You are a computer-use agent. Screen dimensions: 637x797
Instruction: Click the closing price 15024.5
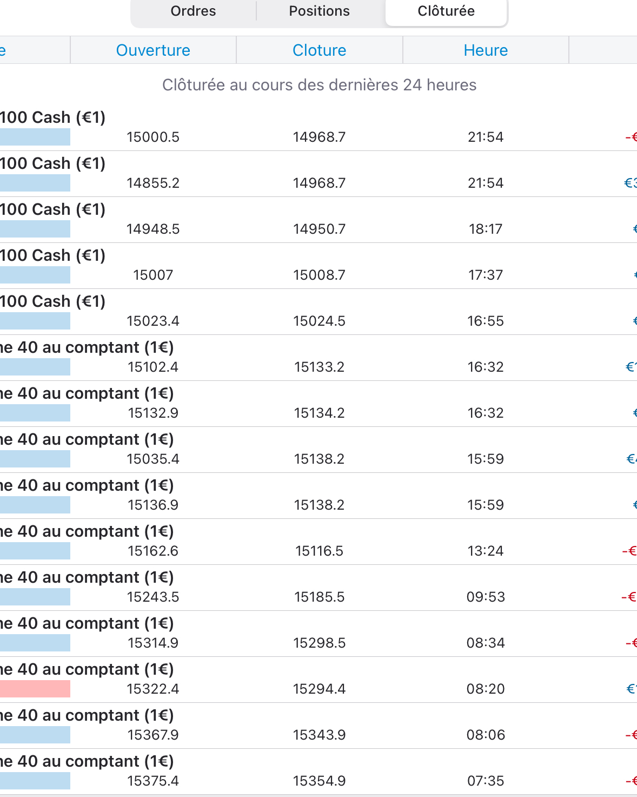click(x=319, y=321)
